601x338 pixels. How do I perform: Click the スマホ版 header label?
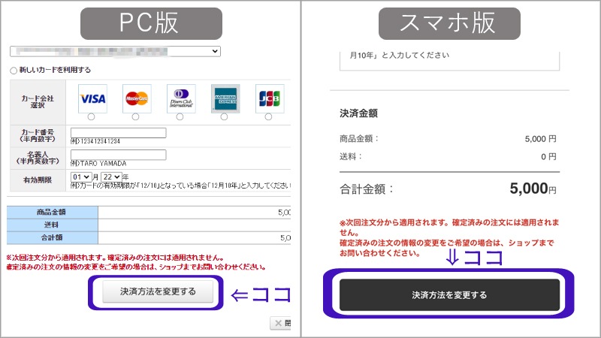(x=447, y=23)
